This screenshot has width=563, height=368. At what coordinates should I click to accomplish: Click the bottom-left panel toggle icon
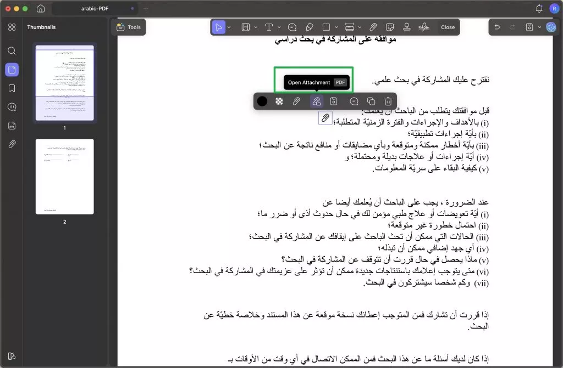[x=12, y=356]
